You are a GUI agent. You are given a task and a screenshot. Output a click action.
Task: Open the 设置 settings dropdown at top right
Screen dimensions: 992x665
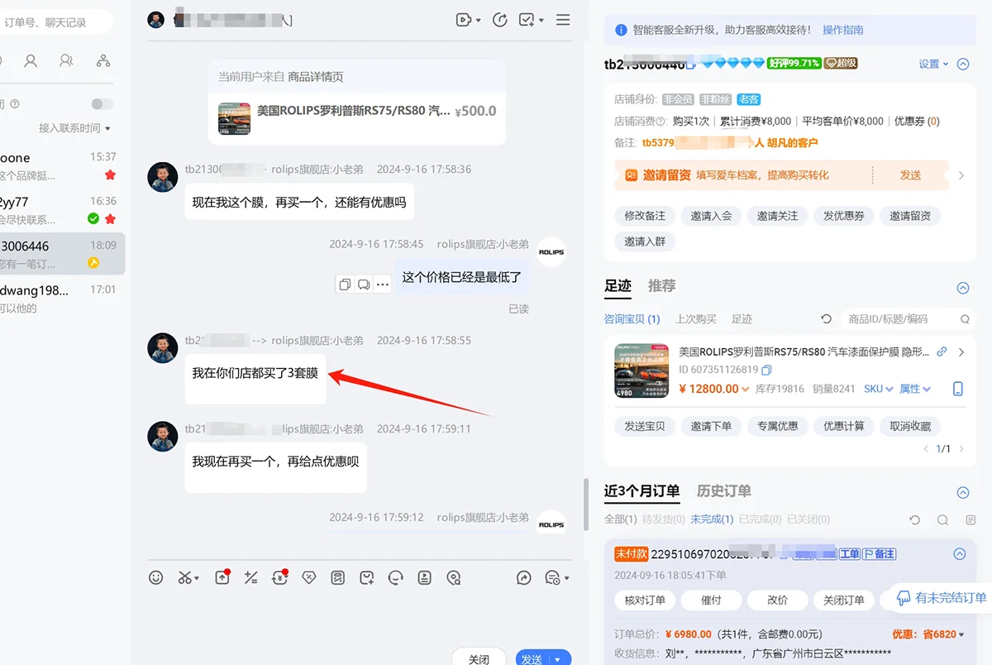point(930,64)
